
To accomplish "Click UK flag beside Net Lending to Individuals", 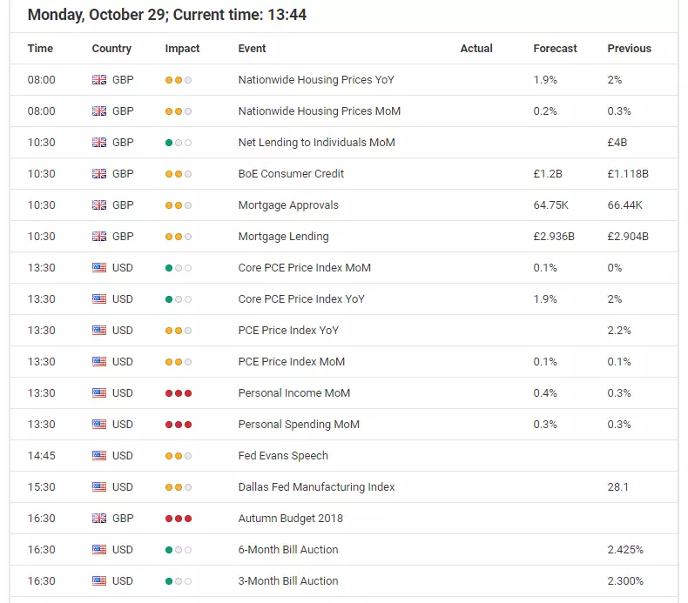I will pyautogui.click(x=99, y=143).
